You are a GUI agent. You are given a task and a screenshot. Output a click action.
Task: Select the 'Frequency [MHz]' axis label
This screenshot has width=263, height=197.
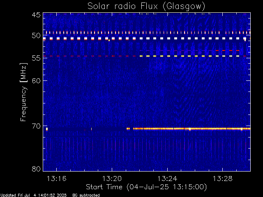click(x=23, y=92)
